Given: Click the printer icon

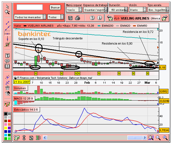Looking at the screenshot, I should click(x=78, y=18).
